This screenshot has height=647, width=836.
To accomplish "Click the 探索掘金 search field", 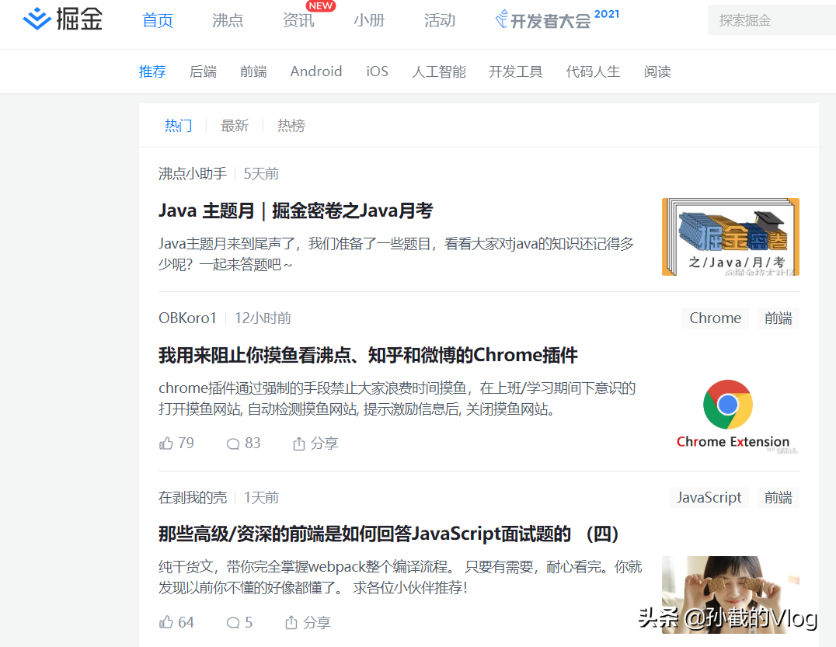I will pos(772,20).
